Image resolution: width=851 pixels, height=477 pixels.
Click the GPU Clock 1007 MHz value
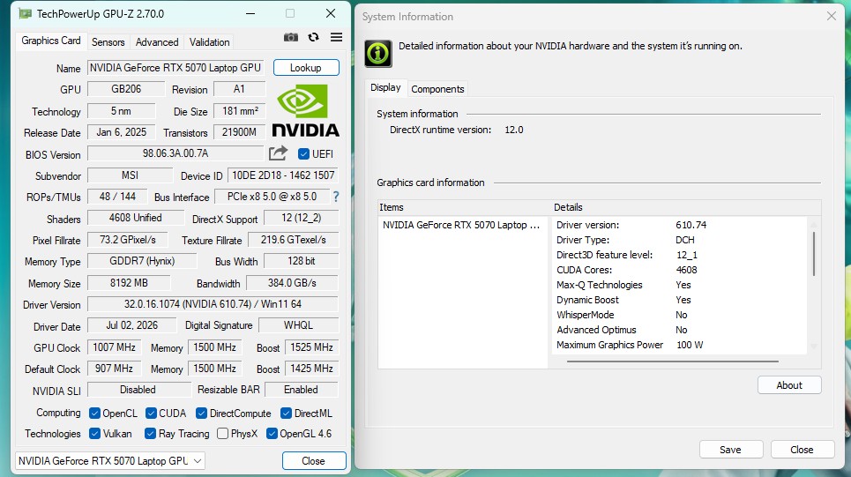pyautogui.click(x=114, y=347)
